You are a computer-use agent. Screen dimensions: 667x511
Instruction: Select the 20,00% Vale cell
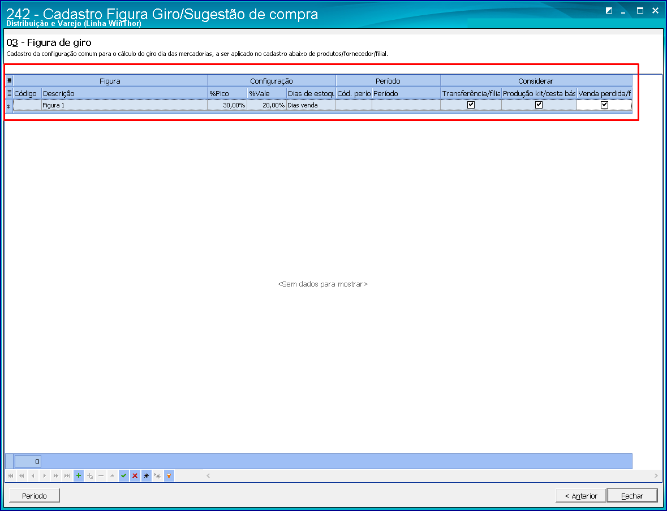pos(266,105)
